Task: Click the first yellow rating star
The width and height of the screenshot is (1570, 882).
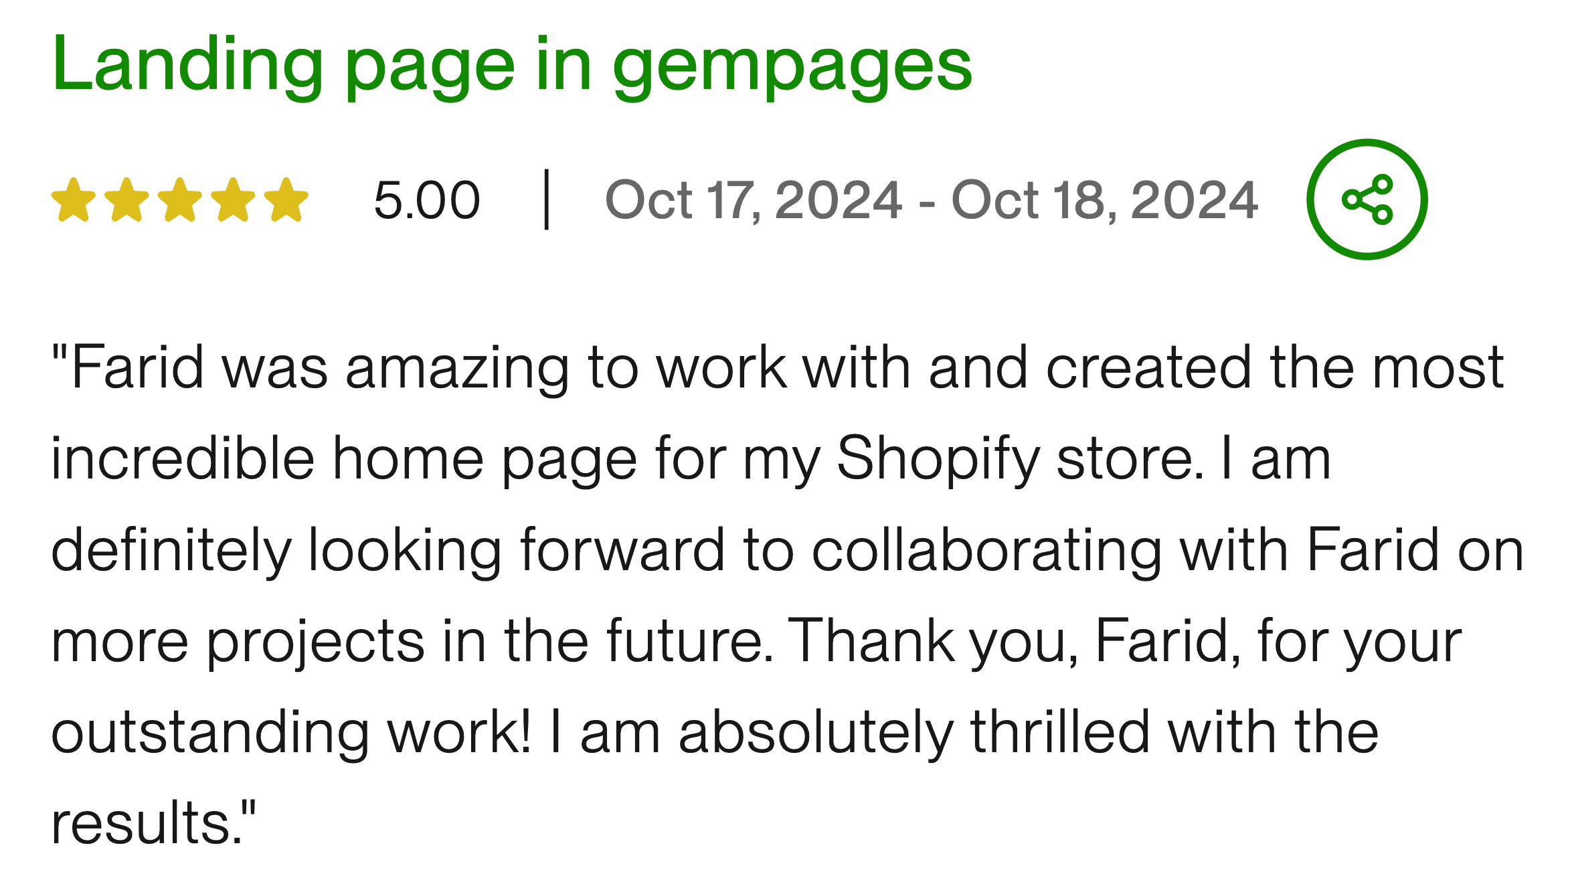Action: 74,199
